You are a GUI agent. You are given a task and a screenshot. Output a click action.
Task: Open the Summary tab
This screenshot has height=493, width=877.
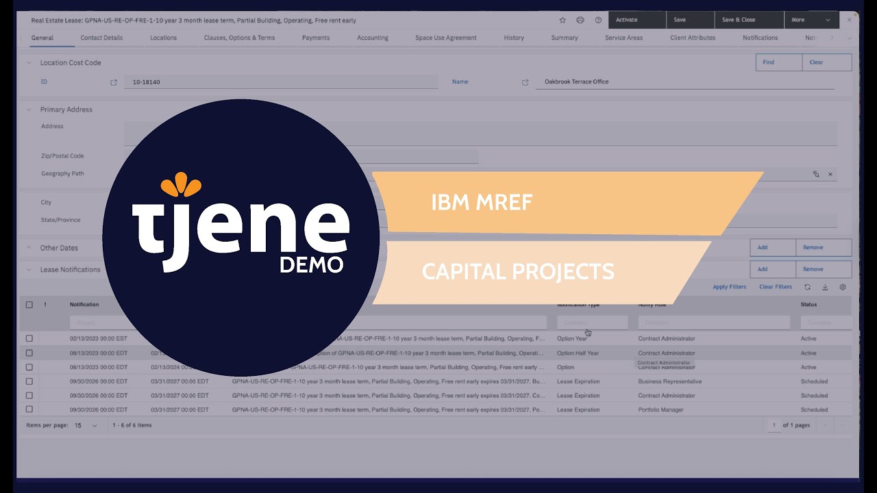565,38
